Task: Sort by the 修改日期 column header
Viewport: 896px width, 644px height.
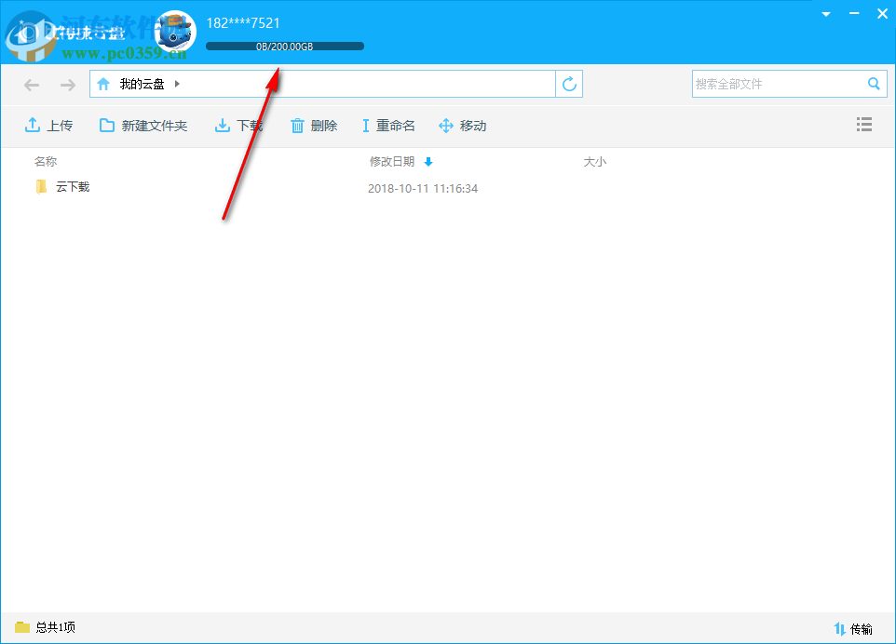Action: [x=392, y=162]
